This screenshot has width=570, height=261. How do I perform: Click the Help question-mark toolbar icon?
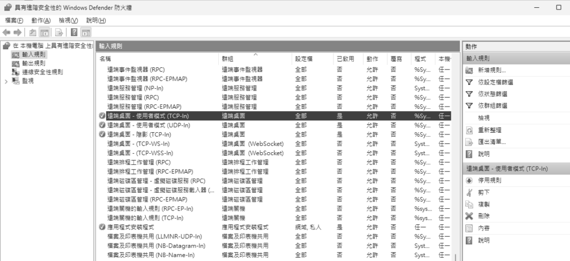(x=74, y=33)
